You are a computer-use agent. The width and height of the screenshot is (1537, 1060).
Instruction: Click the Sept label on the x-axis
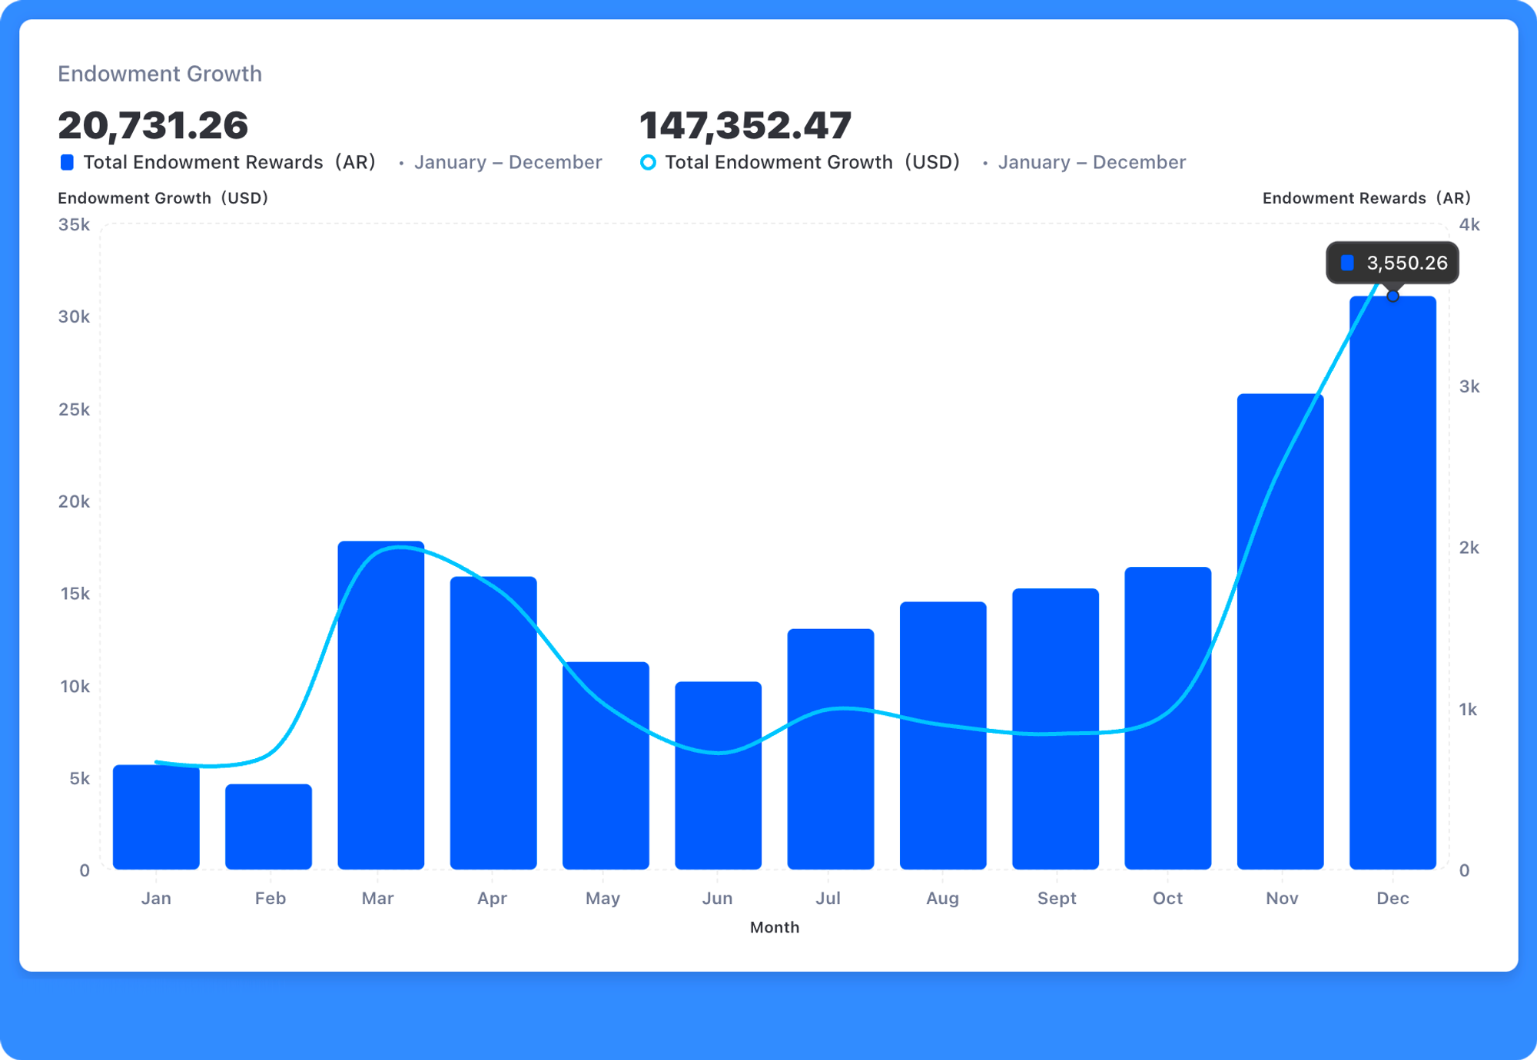pos(1056,898)
